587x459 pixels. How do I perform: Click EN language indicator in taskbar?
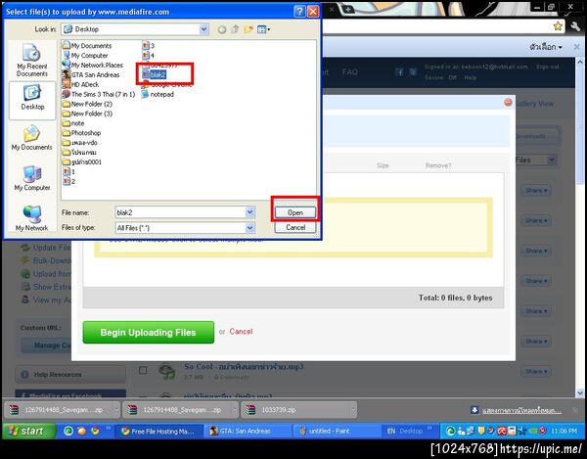[391, 432]
